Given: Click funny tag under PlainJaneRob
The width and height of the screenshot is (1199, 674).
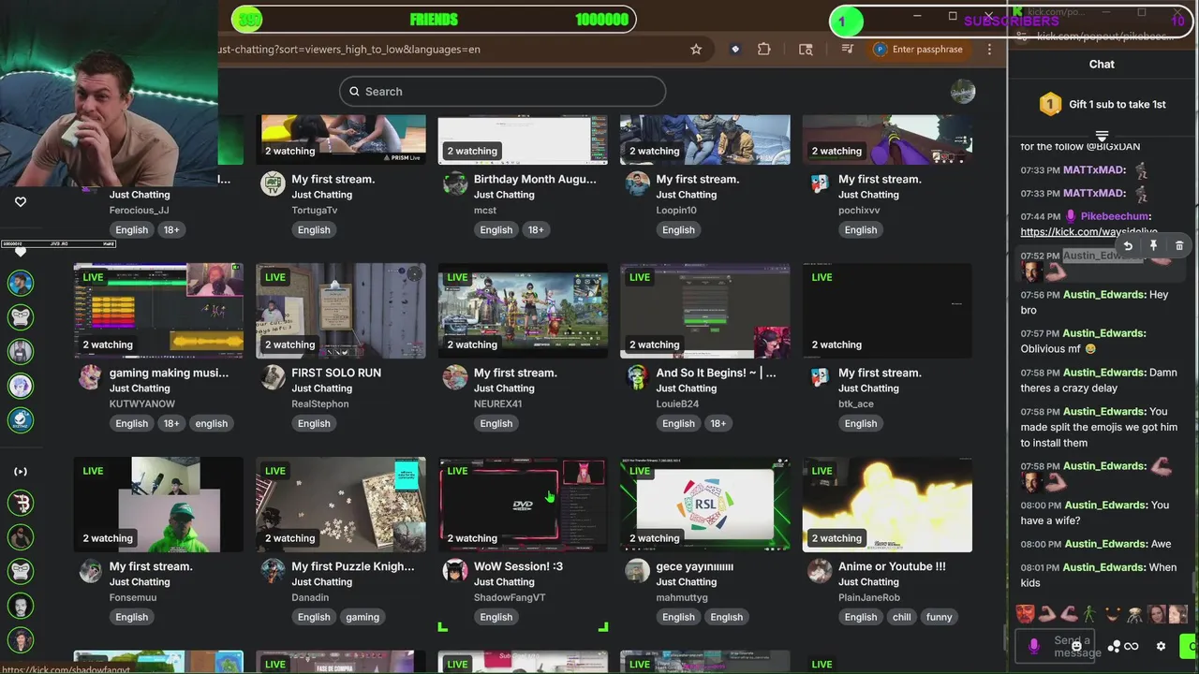Looking at the screenshot, I should (x=940, y=617).
